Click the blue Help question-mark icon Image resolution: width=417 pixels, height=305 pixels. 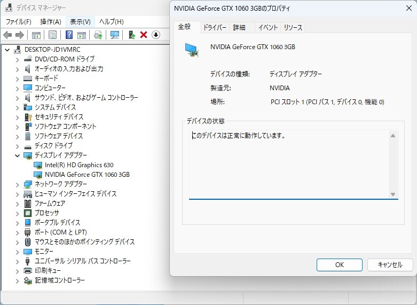[x=69, y=35]
